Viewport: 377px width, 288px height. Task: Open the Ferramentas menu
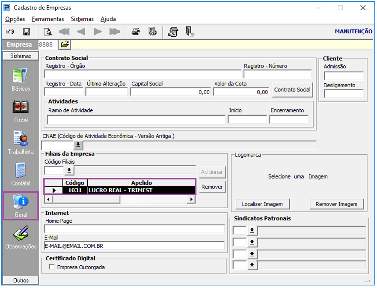click(48, 19)
